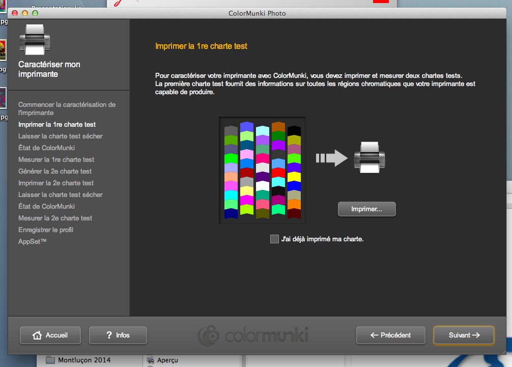512x367 pixels.
Task: Open the Infos help button
Action: pyautogui.click(x=118, y=335)
